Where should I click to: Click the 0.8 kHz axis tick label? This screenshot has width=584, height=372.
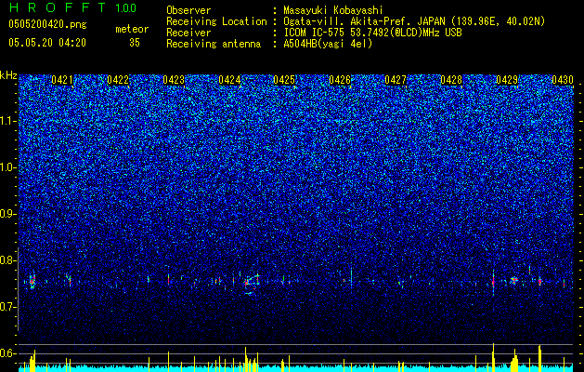click(x=8, y=260)
